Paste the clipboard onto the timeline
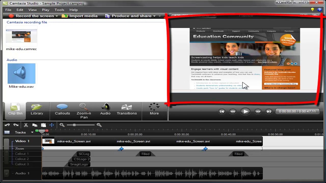Image resolution: width=326 pixels, height=183 pixels. pos(43,125)
